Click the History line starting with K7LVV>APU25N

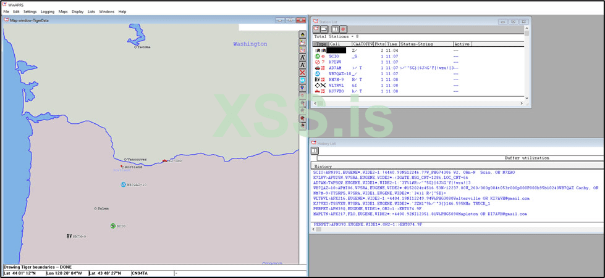391,178
